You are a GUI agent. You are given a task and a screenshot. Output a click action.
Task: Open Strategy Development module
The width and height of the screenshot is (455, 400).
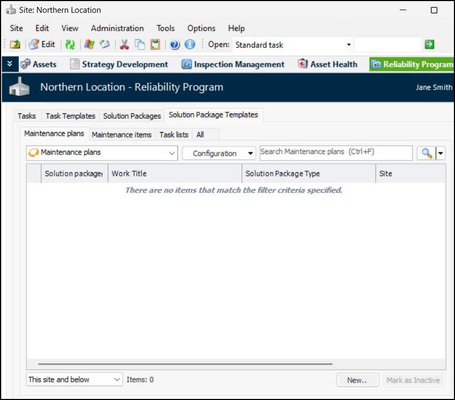[x=119, y=64]
